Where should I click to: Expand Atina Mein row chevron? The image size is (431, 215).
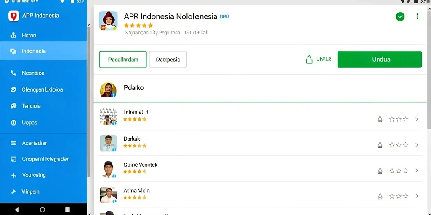coord(417,196)
